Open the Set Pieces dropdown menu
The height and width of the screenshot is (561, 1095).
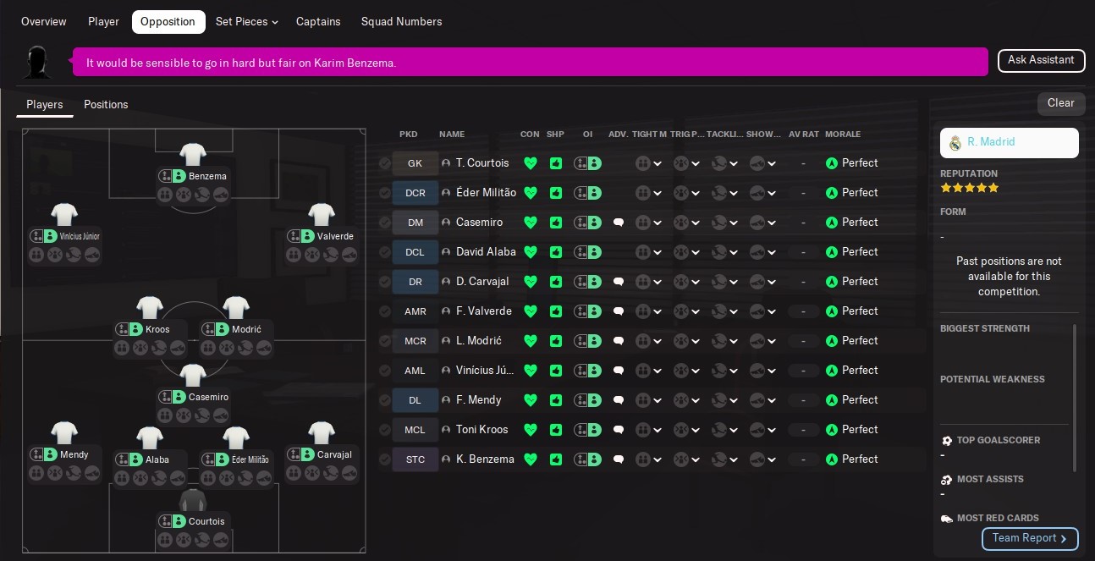point(246,22)
